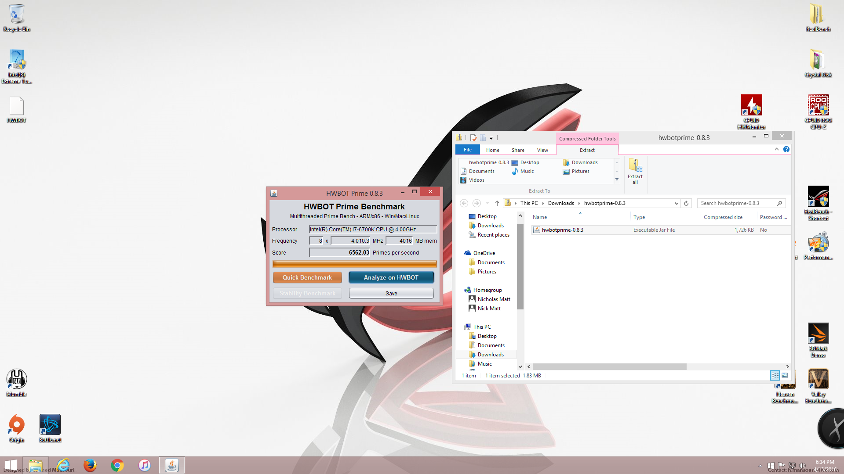This screenshot has width=844, height=474.
Task: Open the RealBench Shortcut desktop icon
Action: tap(818, 203)
